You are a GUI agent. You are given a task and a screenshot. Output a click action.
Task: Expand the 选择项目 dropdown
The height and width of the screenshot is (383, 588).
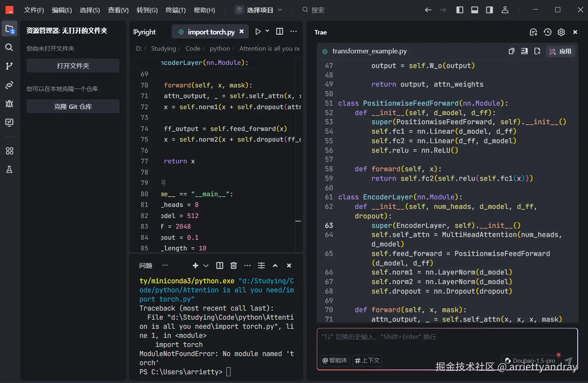tap(260, 10)
